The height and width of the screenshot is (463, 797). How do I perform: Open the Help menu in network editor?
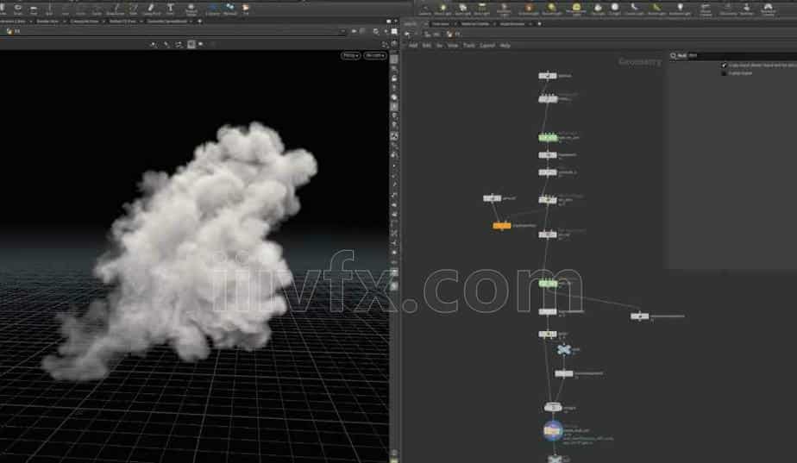[x=505, y=45]
